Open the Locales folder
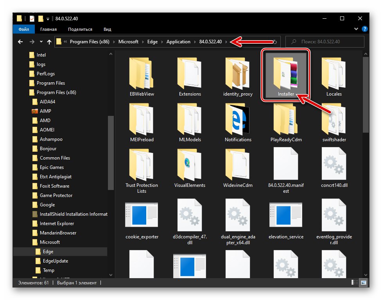The height and width of the screenshot is (300, 382). (x=334, y=77)
